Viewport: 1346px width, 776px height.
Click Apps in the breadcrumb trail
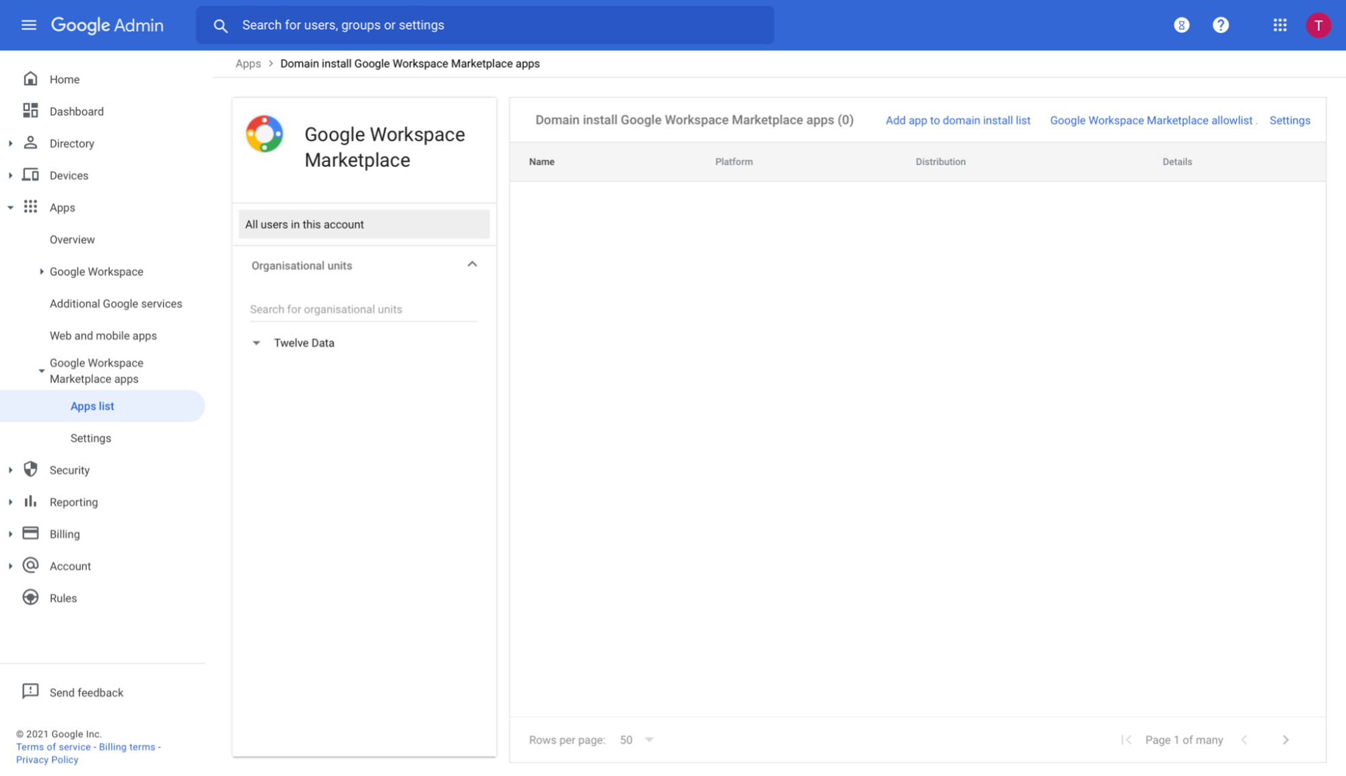pos(248,63)
